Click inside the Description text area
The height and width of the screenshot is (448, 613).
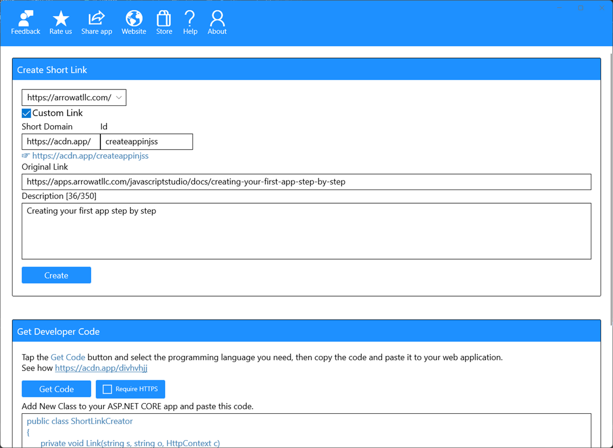pos(306,231)
